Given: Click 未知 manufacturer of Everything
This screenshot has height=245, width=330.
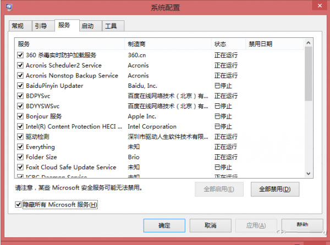Looking at the screenshot, I should coord(134,147).
